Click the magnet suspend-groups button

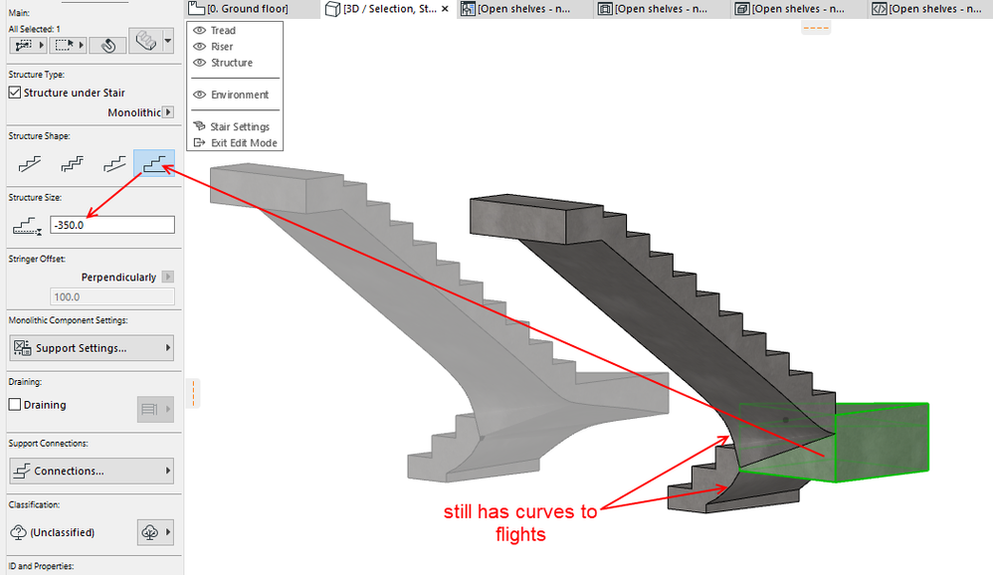(107, 45)
